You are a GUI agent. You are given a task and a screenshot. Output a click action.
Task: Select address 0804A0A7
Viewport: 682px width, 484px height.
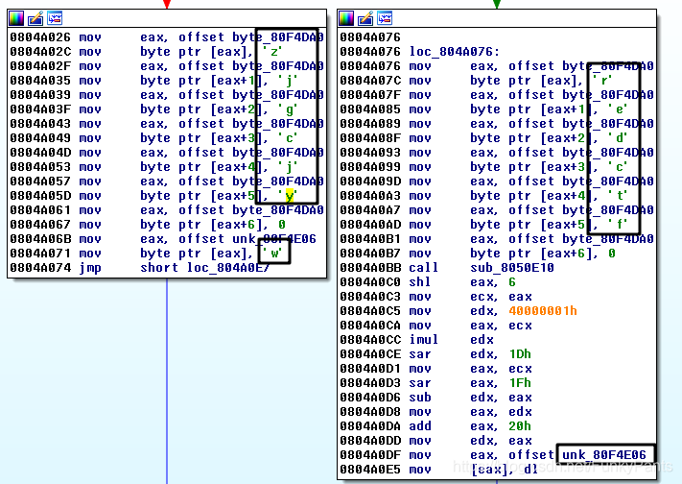point(370,210)
